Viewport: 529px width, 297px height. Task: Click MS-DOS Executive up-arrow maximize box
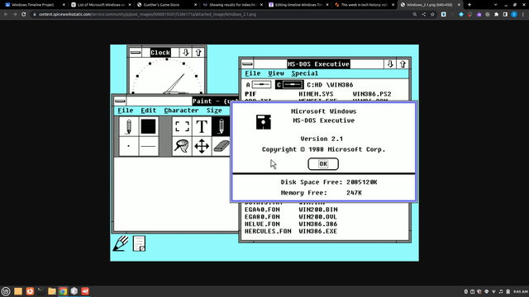(403, 64)
